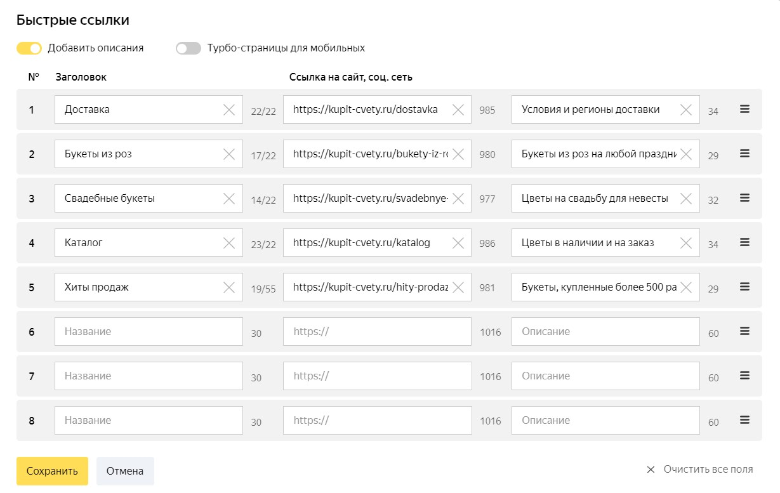Image resolution: width=780 pixels, height=493 pixels.
Task: Click drag handle for row 4
Action: [744, 242]
